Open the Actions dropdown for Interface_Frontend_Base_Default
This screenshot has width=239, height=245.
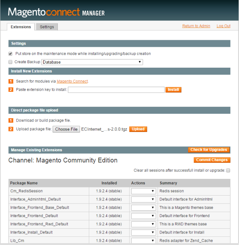(143, 208)
